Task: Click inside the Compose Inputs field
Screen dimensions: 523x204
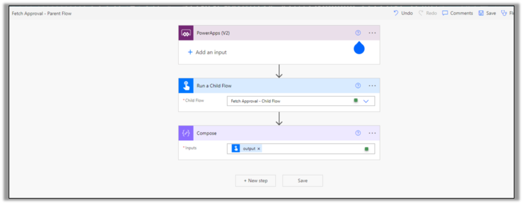Action: [300, 149]
